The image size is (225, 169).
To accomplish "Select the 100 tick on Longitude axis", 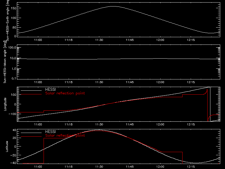I will (13, 95).
